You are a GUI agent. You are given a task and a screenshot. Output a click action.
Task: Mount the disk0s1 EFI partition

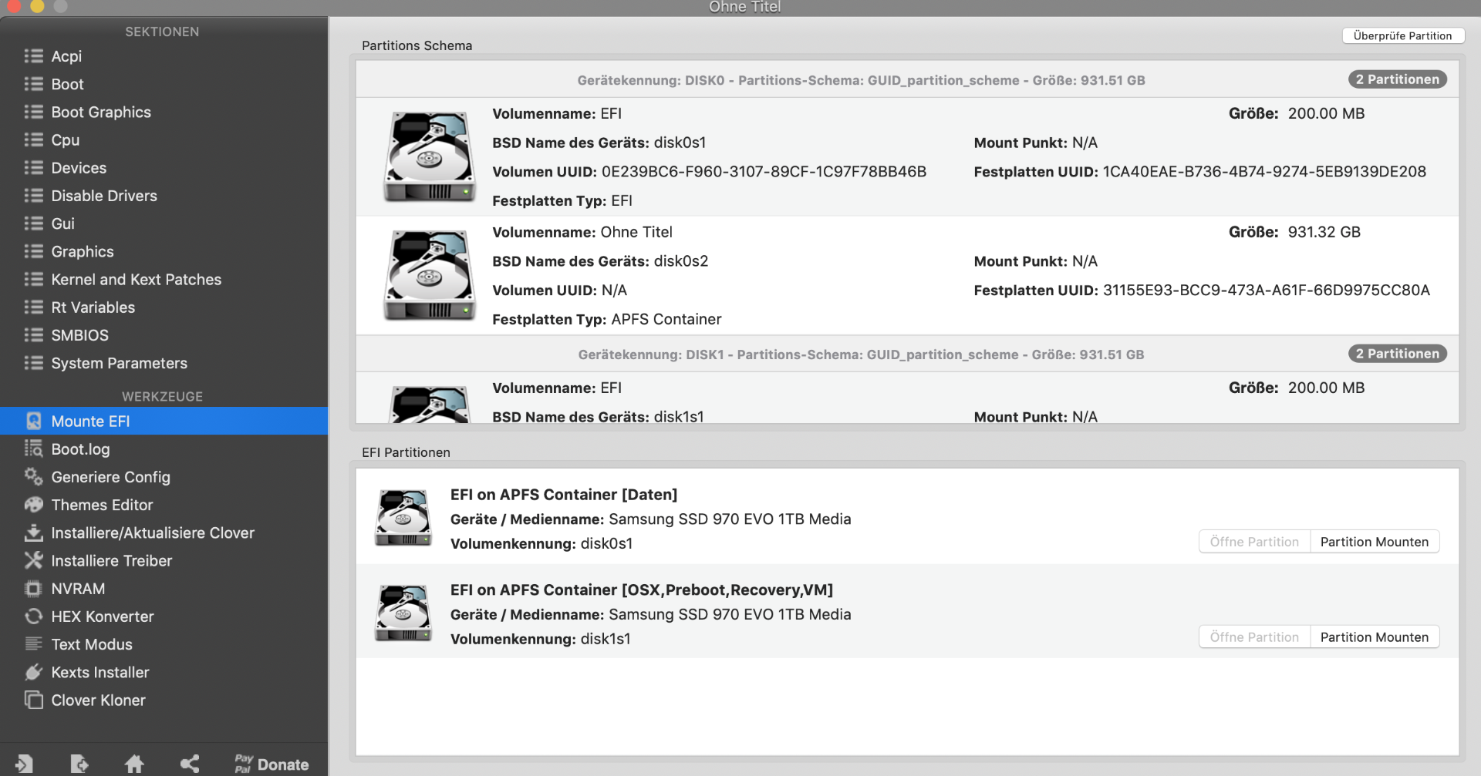coord(1375,542)
